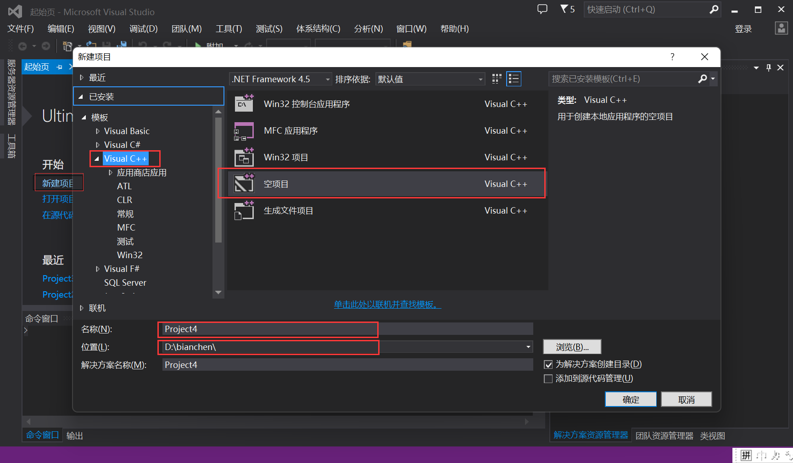Select the Win32 项目 template icon

[244, 158]
